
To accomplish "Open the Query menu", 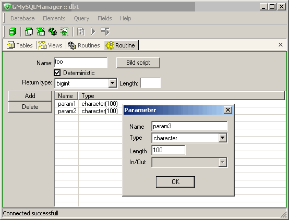I will pyautogui.click(x=81, y=18).
